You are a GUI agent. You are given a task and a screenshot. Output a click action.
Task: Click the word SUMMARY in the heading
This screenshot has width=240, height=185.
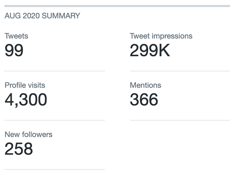[61, 16]
